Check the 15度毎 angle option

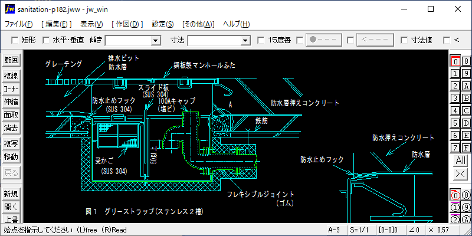pyautogui.click(x=261, y=40)
